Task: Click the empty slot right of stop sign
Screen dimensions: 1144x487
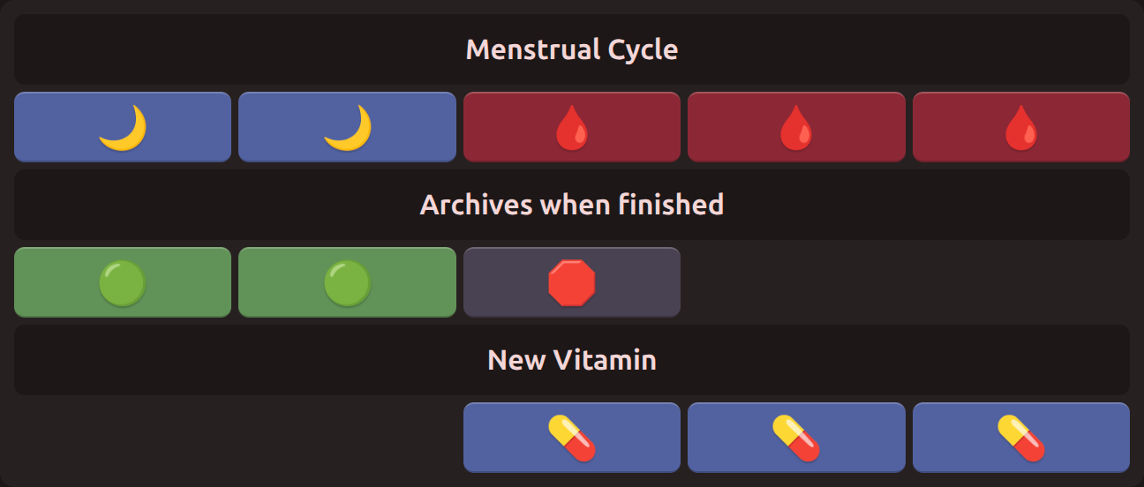Action: pyautogui.click(x=796, y=282)
